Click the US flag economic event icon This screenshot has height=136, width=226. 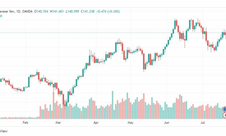pyautogui.click(x=225, y=109)
